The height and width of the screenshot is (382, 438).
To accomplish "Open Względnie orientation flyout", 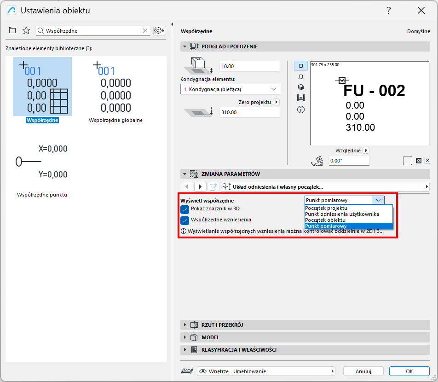I will click(x=366, y=150).
